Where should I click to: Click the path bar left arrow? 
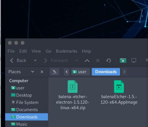tap(67, 72)
